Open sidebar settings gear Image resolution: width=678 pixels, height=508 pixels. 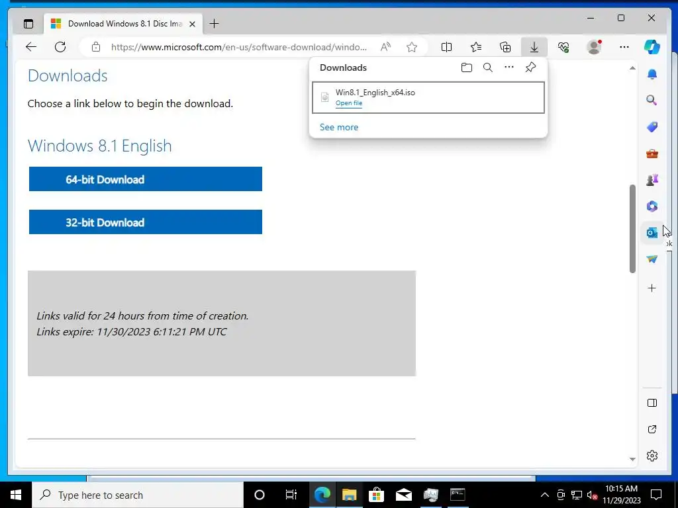pos(652,456)
